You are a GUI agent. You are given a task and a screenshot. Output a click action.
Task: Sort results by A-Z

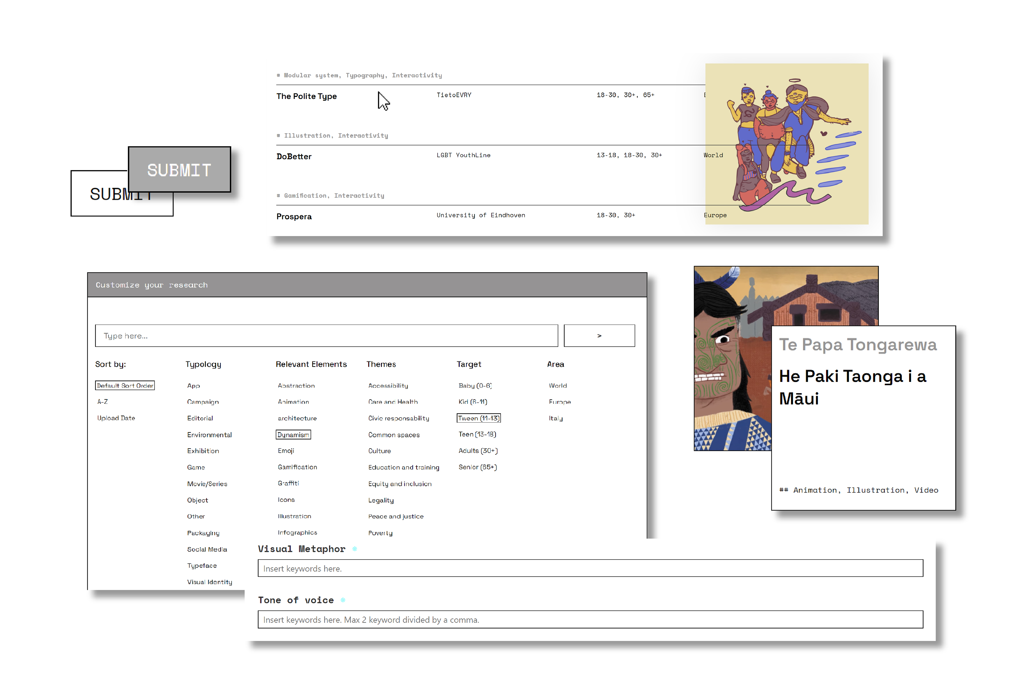(102, 401)
